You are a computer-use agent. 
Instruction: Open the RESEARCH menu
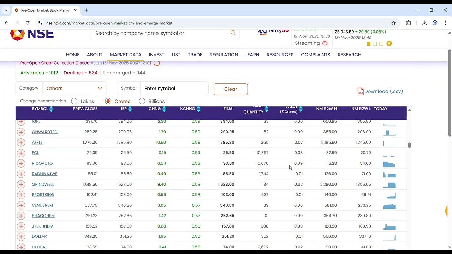pos(349,55)
